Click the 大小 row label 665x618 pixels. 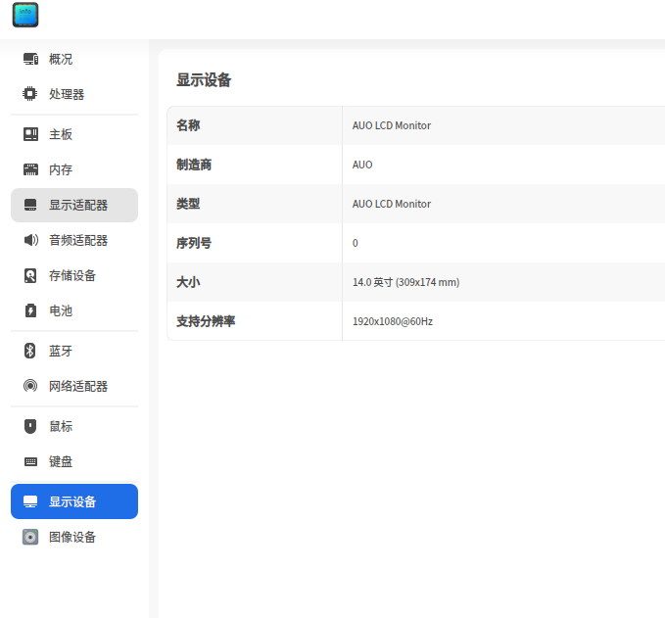tap(188, 282)
